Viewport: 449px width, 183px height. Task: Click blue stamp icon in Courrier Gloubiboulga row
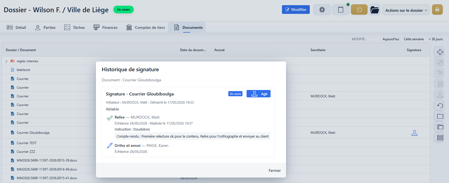pos(414,133)
